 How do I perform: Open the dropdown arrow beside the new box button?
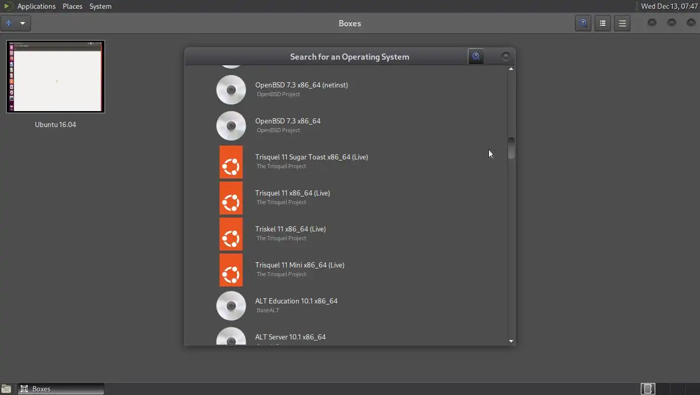pyautogui.click(x=23, y=23)
